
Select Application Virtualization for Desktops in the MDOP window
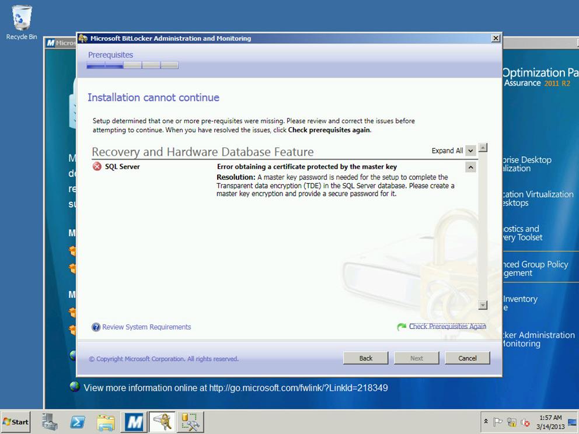(538, 198)
